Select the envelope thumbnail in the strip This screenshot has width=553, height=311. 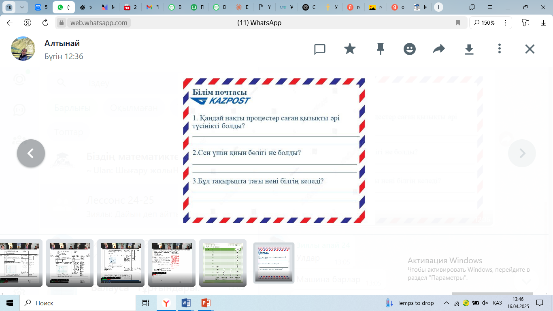pyautogui.click(x=274, y=263)
